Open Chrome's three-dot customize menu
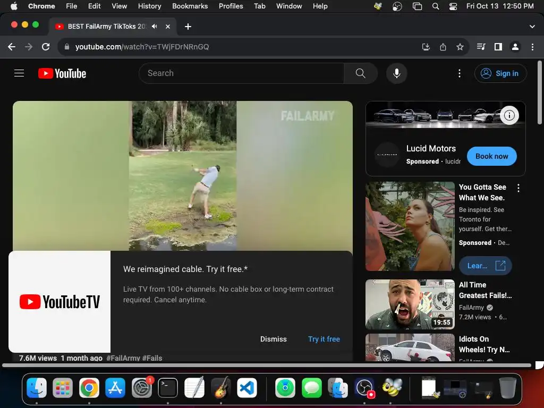544x408 pixels. click(532, 47)
